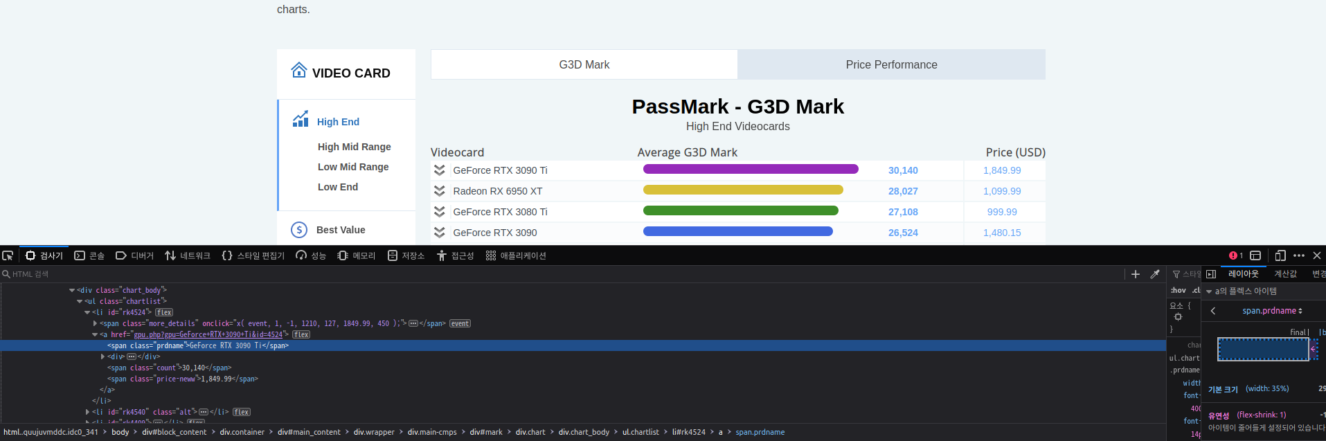Toggle the sidebar pane collapse icon
This screenshot has width=1326, height=441.
(1211, 274)
